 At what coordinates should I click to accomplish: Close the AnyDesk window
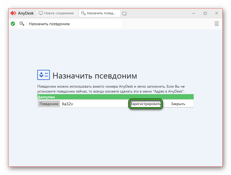pos(217,13)
